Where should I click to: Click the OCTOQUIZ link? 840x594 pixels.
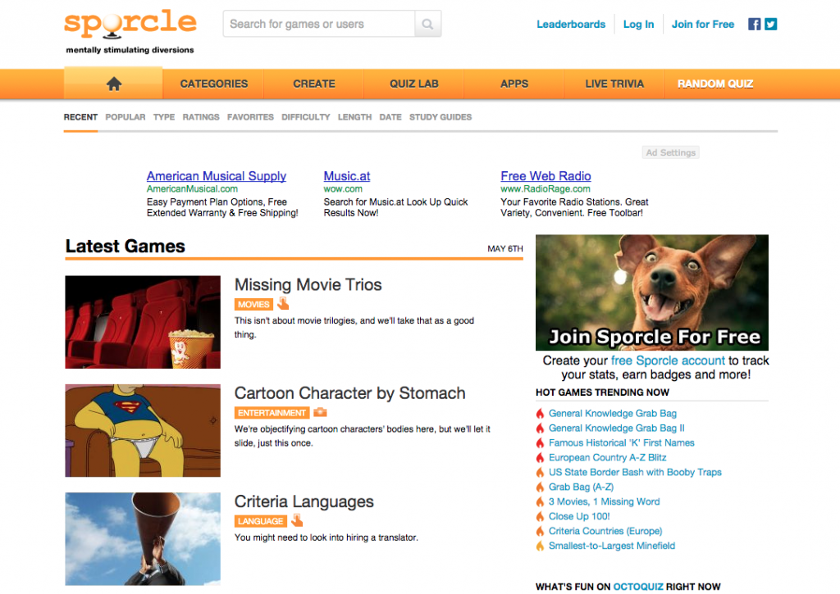(x=638, y=587)
